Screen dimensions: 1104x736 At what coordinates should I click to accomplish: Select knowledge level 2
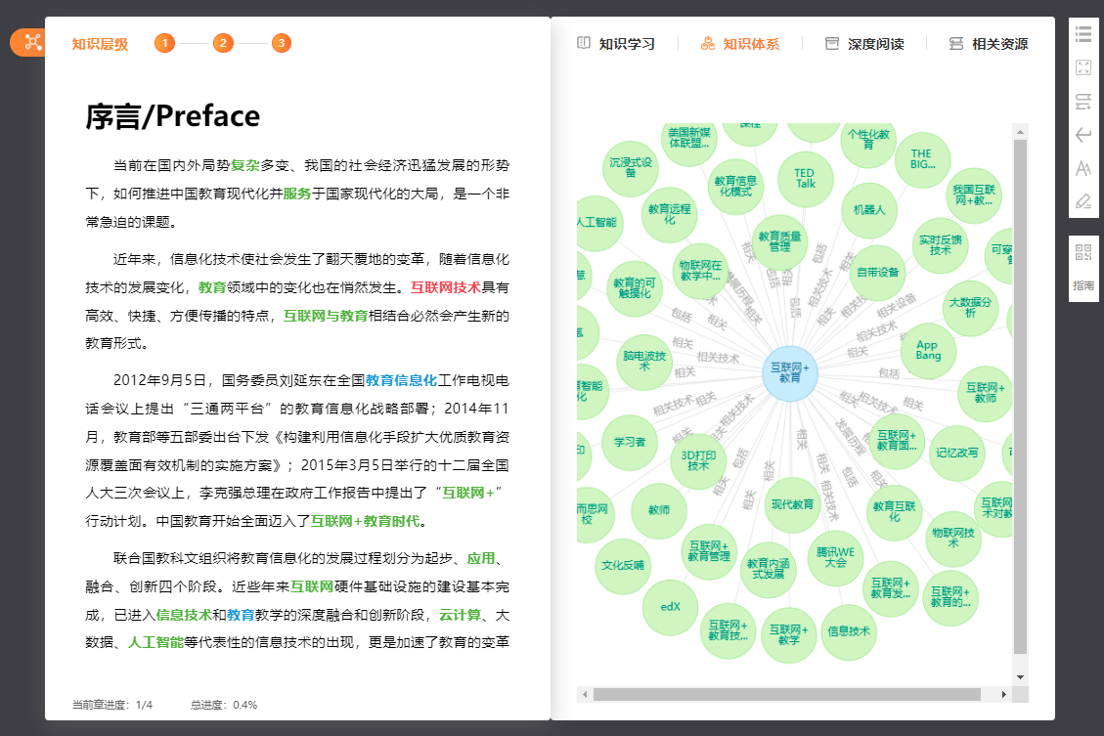(223, 43)
